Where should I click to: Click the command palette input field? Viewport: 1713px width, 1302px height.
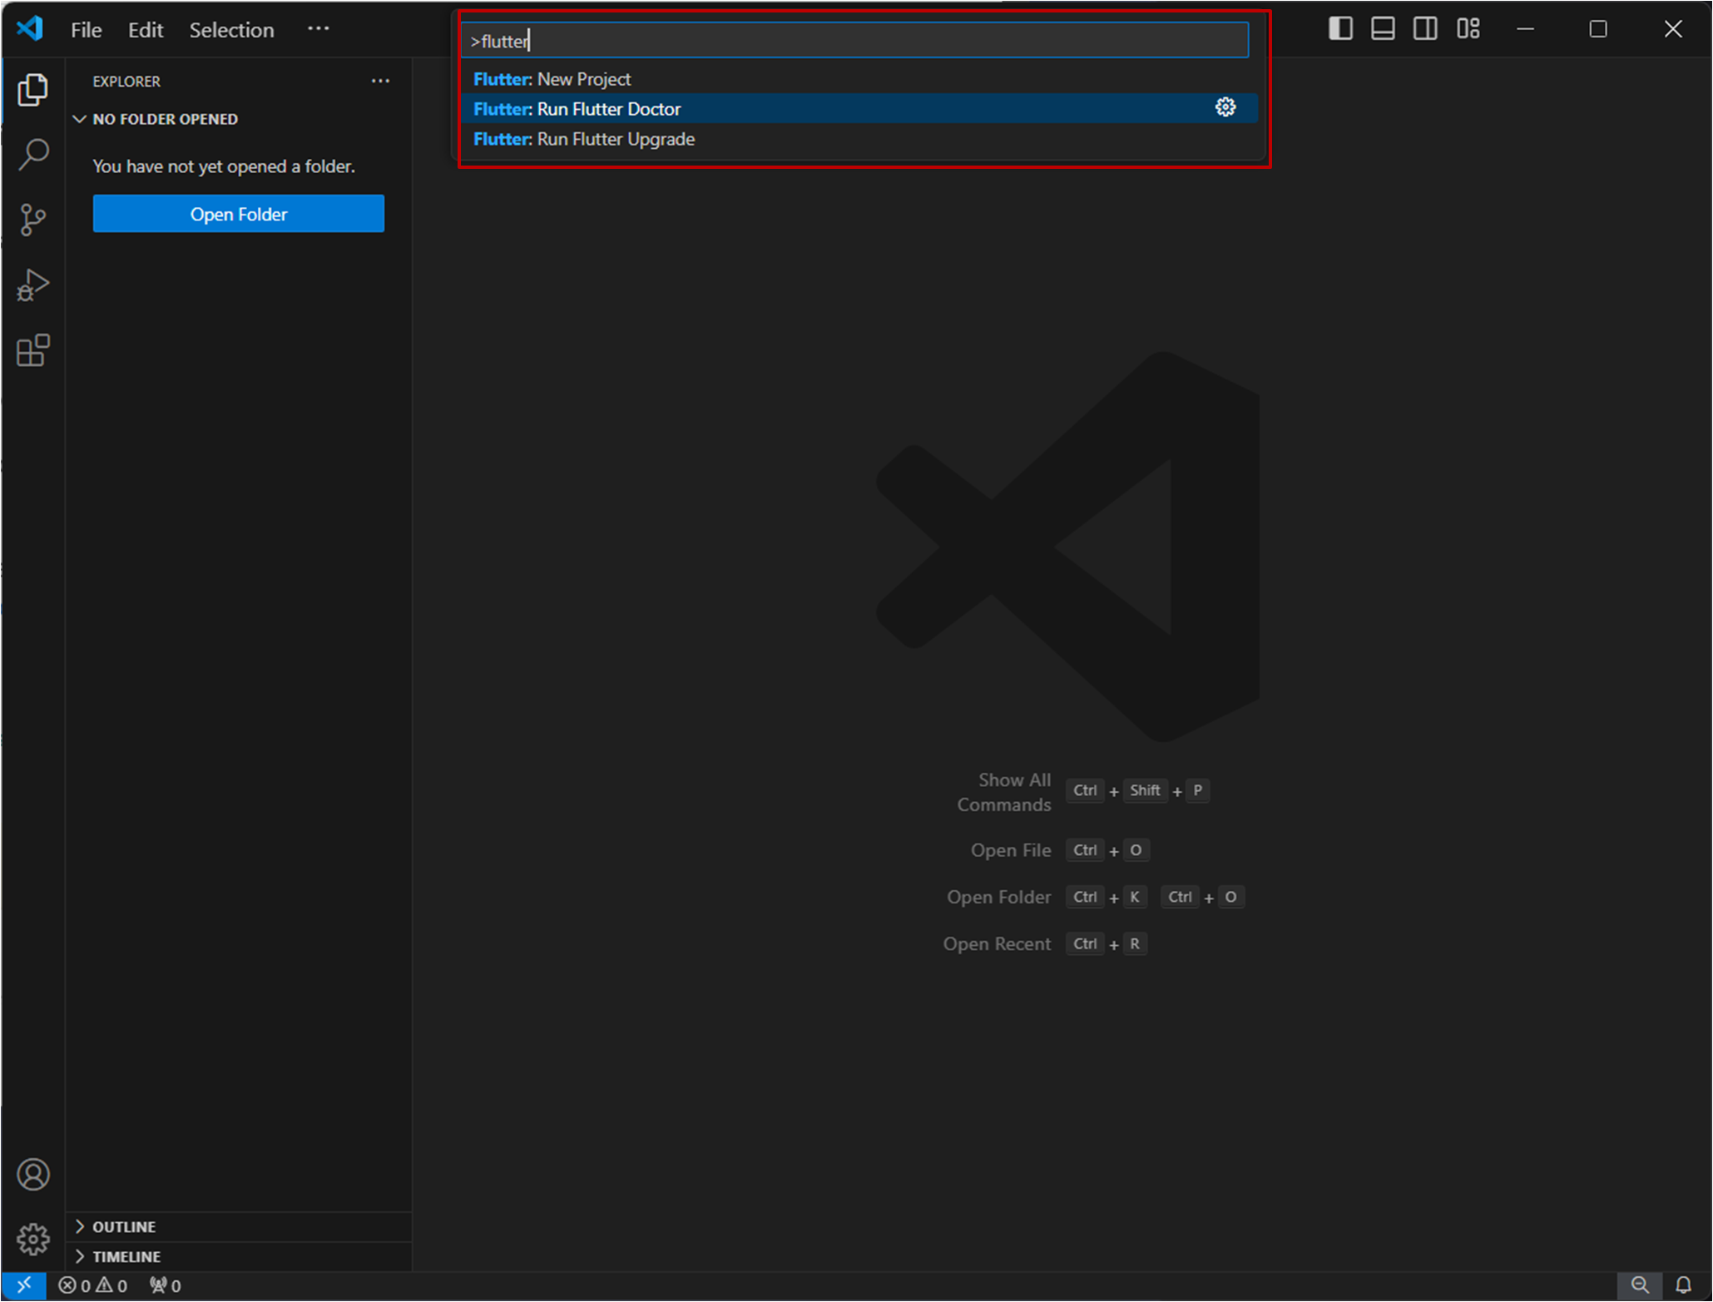point(854,41)
